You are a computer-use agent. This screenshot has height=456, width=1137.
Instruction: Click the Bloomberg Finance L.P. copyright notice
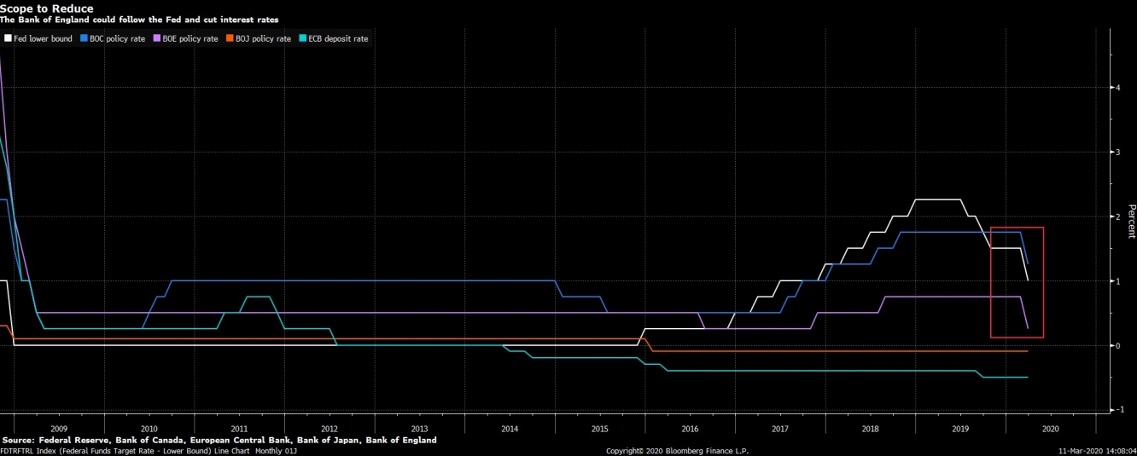pyautogui.click(x=677, y=451)
